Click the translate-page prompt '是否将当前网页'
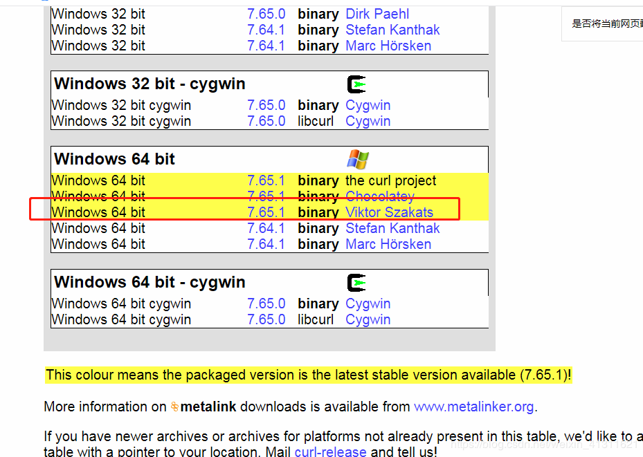 [607, 24]
